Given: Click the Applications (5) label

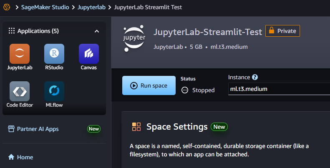Looking at the screenshot, I should 38,31.
